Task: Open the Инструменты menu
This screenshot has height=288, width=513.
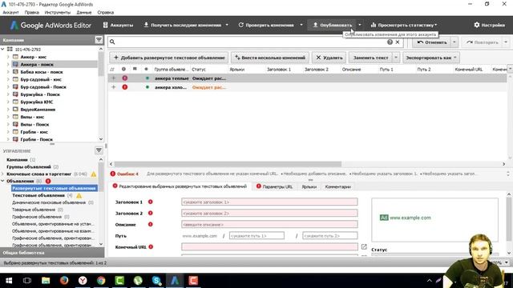Action: point(57,13)
